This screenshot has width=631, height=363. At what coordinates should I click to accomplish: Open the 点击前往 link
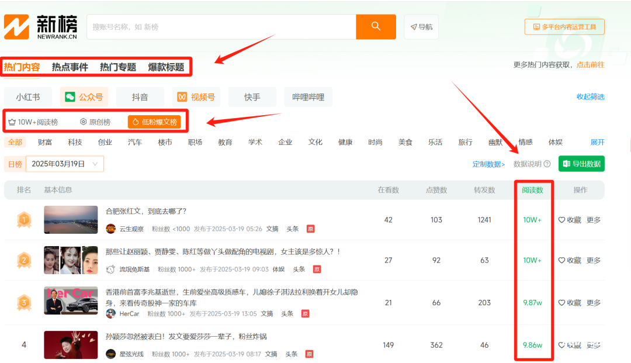click(x=590, y=65)
